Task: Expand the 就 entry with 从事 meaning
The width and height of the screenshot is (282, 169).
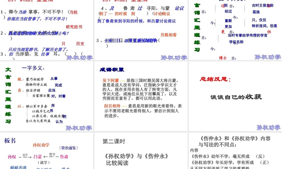Action: pos(19,78)
